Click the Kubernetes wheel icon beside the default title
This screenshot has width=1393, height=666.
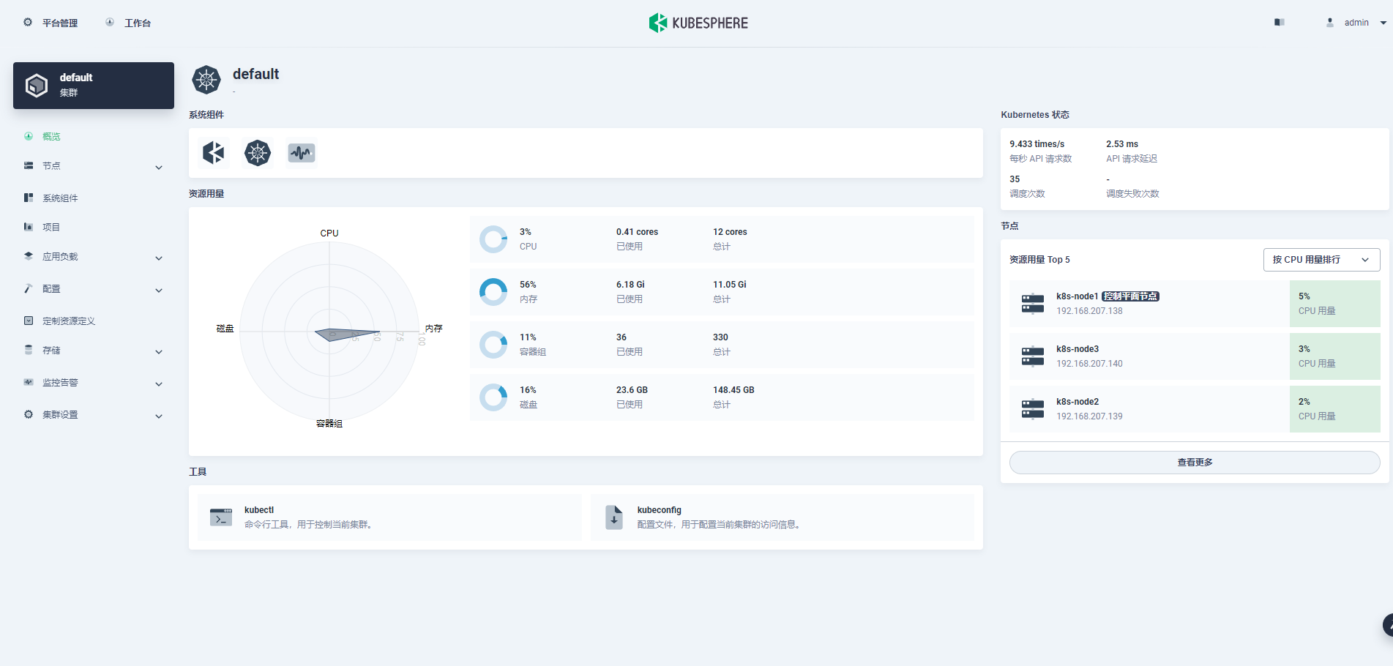pyautogui.click(x=206, y=80)
